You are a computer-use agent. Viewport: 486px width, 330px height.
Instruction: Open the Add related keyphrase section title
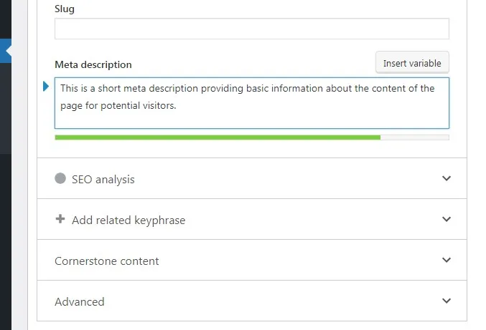[128, 220]
